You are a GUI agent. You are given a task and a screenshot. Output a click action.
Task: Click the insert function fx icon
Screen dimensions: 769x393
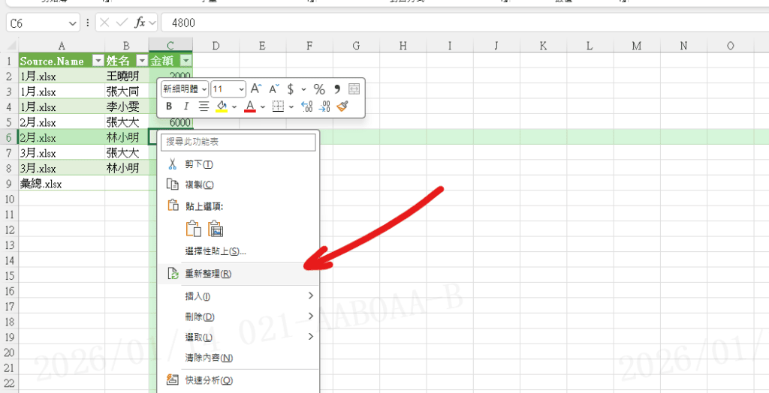coord(140,22)
